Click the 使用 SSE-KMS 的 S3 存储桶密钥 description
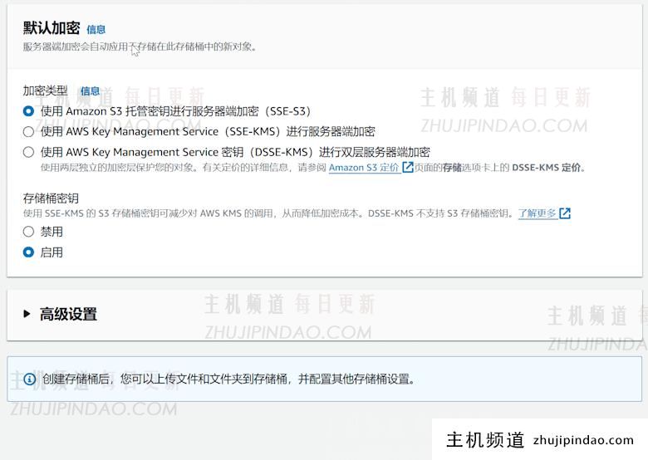 (x=268, y=213)
